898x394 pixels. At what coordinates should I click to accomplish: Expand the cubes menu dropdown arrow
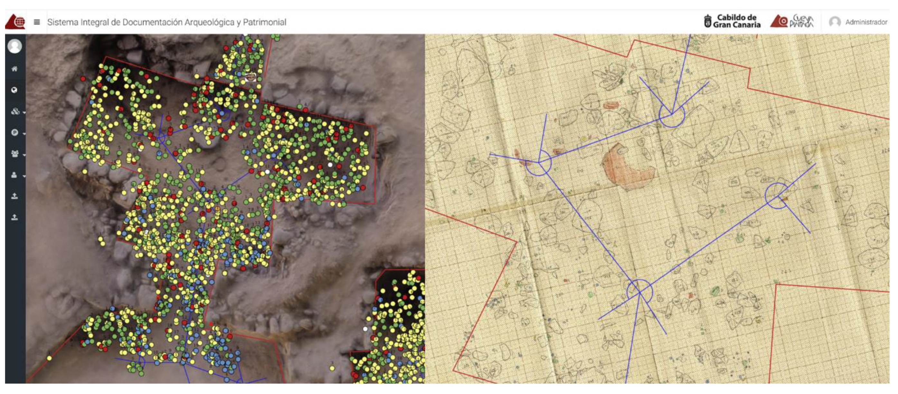click(x=24, y=113)
